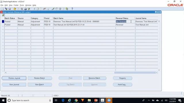Click 'Type here to search' taskbar box
The width and height of the screenshot is (184, 103).
click(29, 100)
